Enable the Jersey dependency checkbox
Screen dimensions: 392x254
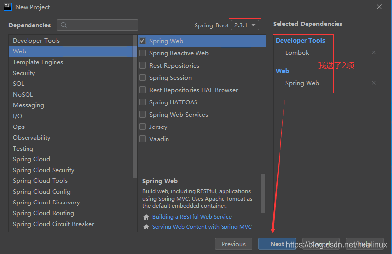pyautogui.click(x=142, y=127)
